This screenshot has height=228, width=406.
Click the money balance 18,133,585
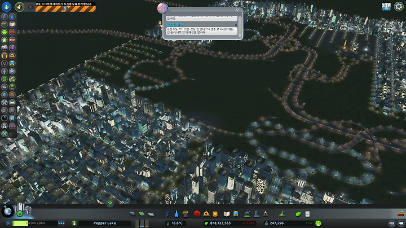pyautogui.click(x=220, y=223)
